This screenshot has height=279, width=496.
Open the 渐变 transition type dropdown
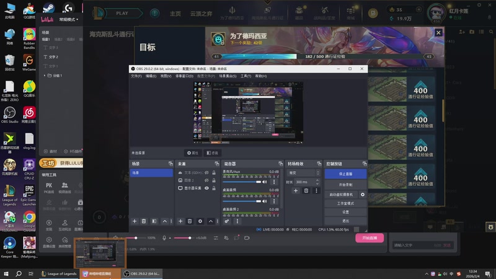tap(303, 173)
